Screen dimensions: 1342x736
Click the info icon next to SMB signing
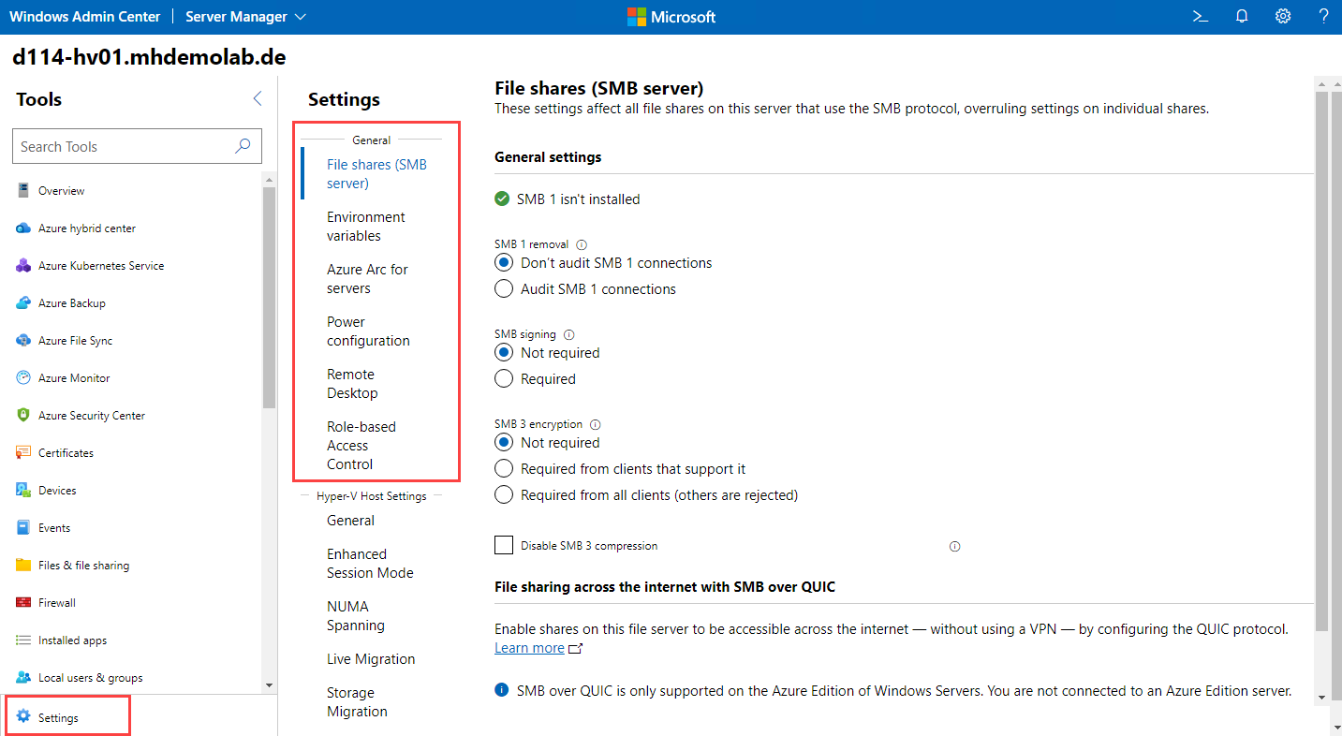569,334
